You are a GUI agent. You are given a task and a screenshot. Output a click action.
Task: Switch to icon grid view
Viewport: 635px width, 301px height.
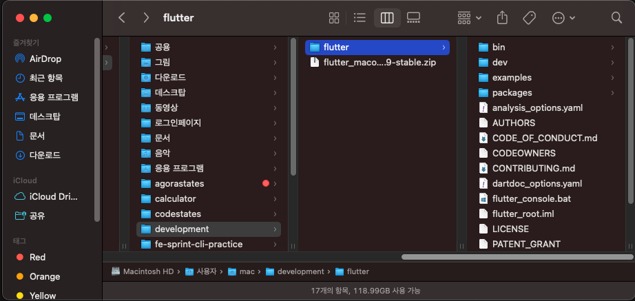pos(334,18)
